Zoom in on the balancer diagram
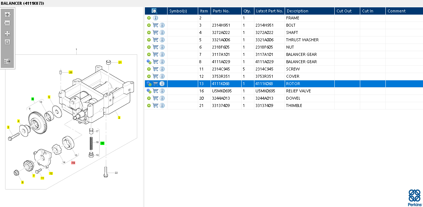The height and width of the screenshot is (207, 423). click(x=7, y=15)
